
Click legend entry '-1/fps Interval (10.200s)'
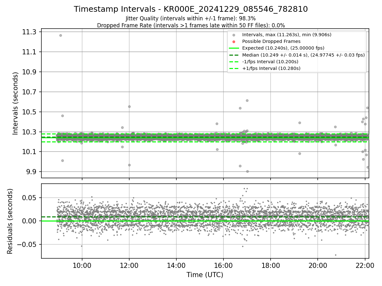click(270, 62)
